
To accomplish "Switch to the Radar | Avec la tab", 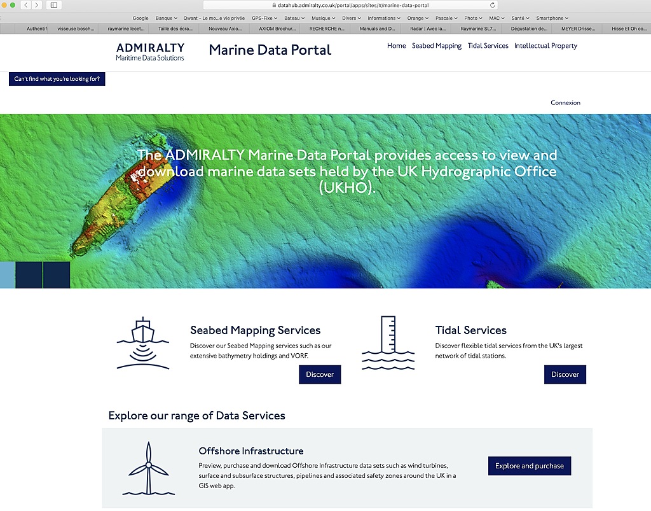I will [426, 29].
